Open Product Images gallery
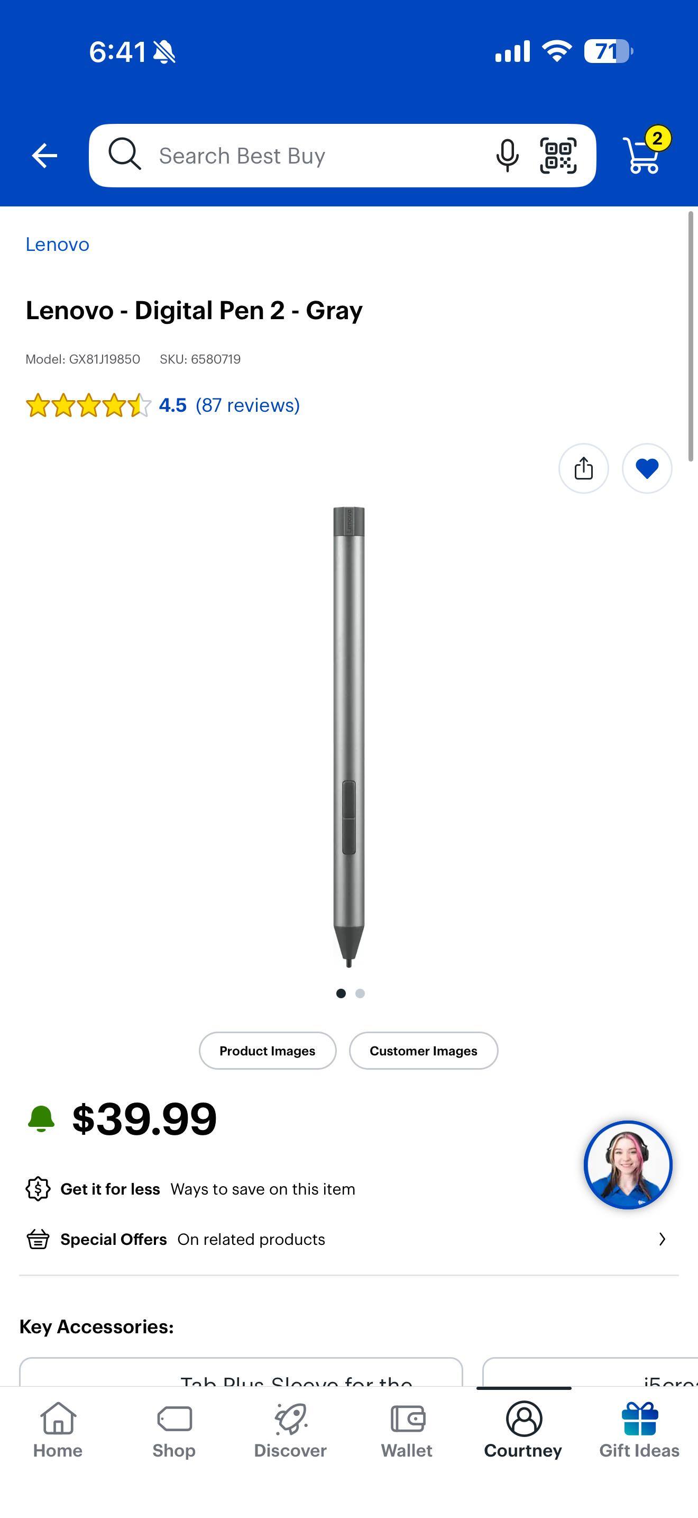 coord(268,1051)
